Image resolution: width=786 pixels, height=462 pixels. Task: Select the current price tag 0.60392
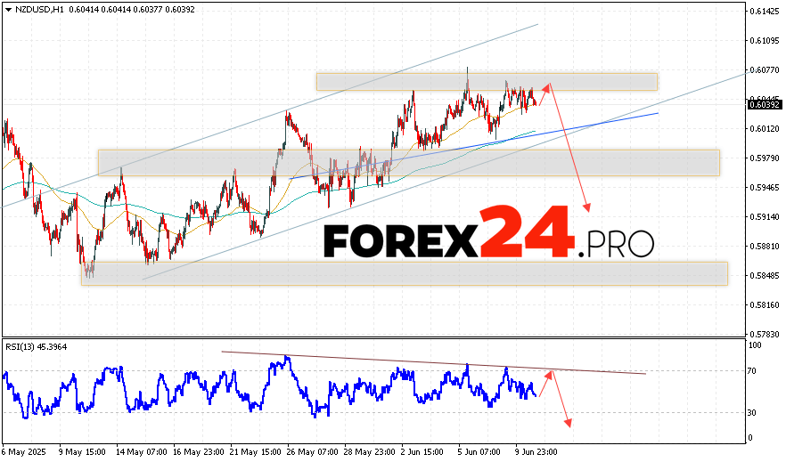(765, 104)
